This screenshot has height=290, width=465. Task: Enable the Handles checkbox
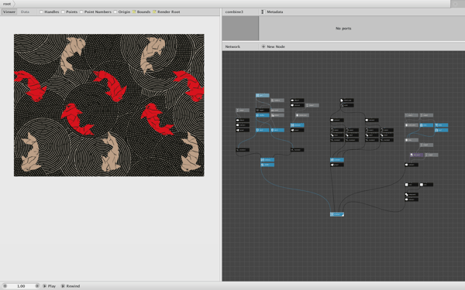click(41, 12)
